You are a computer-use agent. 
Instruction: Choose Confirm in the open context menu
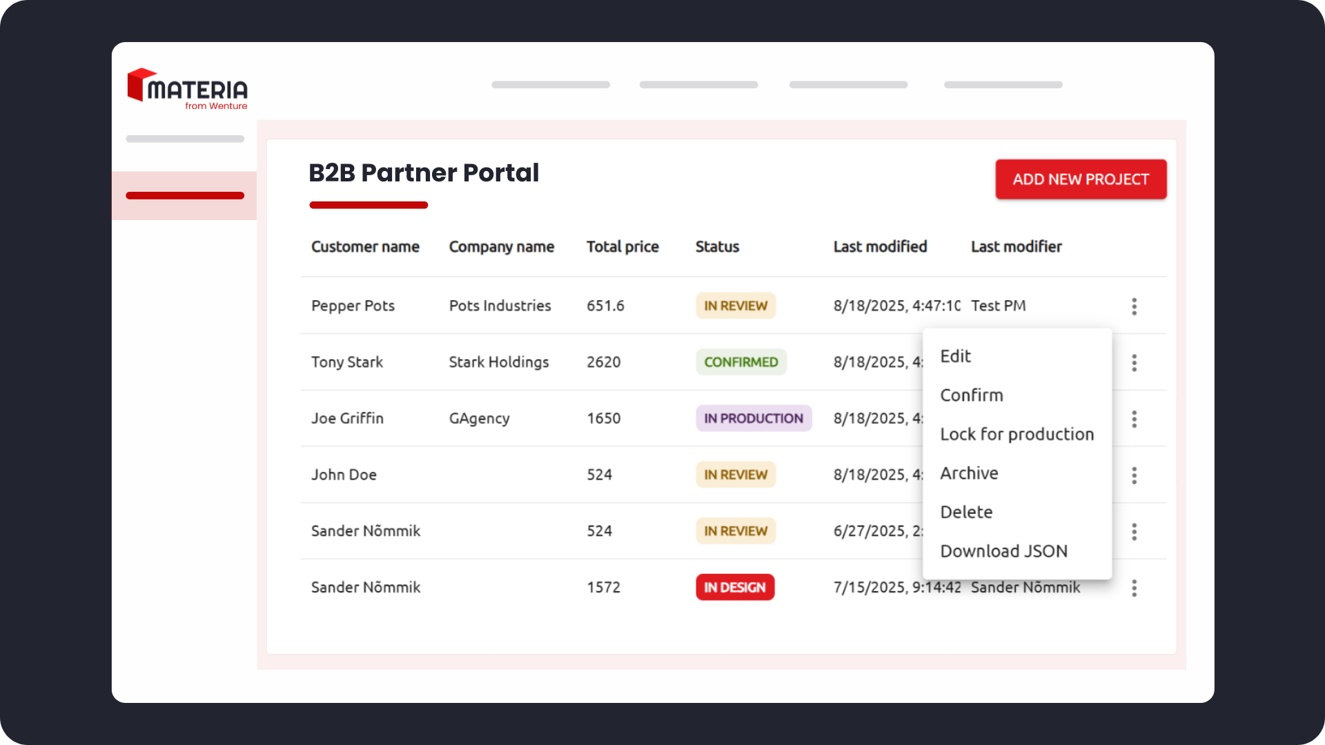tap(972, 395)
